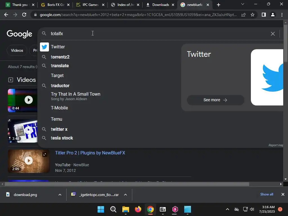Viewport: 288px width, 216px height.
Task: Launch Firefox from the taskbar
Action: click(138, 209)
